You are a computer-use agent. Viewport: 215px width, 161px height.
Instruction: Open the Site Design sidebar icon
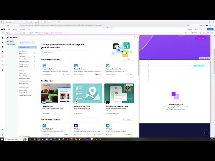coord(2,52)
